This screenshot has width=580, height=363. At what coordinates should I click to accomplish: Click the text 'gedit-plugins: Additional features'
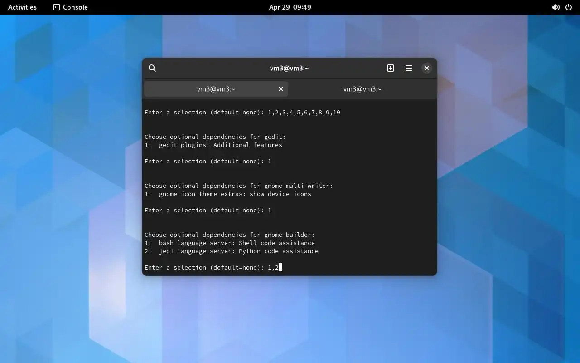(x=221, y=145)
